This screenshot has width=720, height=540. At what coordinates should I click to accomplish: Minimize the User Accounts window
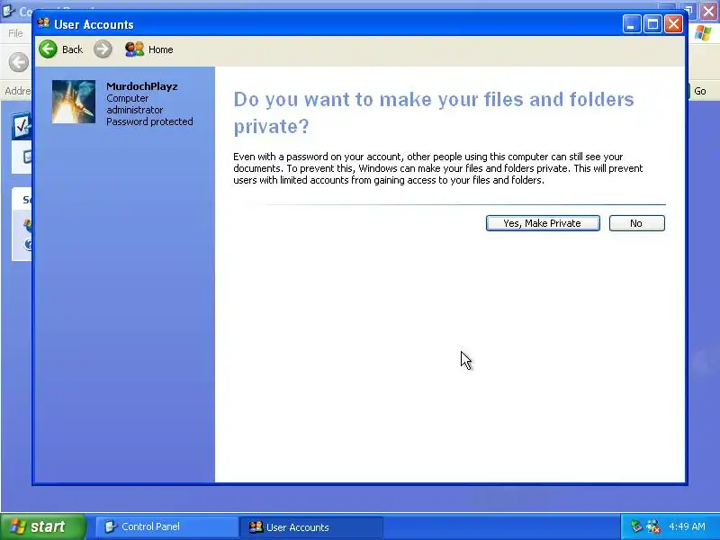632,24
